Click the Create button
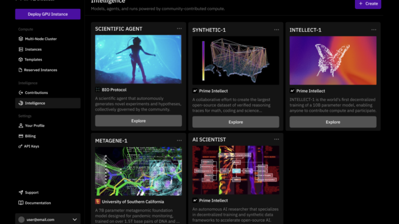The width and height of the screenshot is (399, 224). (368, 4)
